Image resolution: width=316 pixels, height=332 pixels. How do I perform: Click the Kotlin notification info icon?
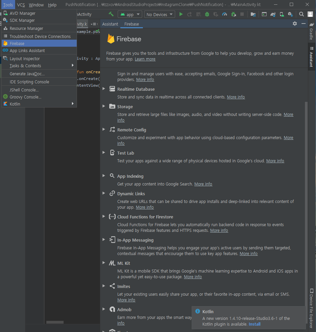198,311
